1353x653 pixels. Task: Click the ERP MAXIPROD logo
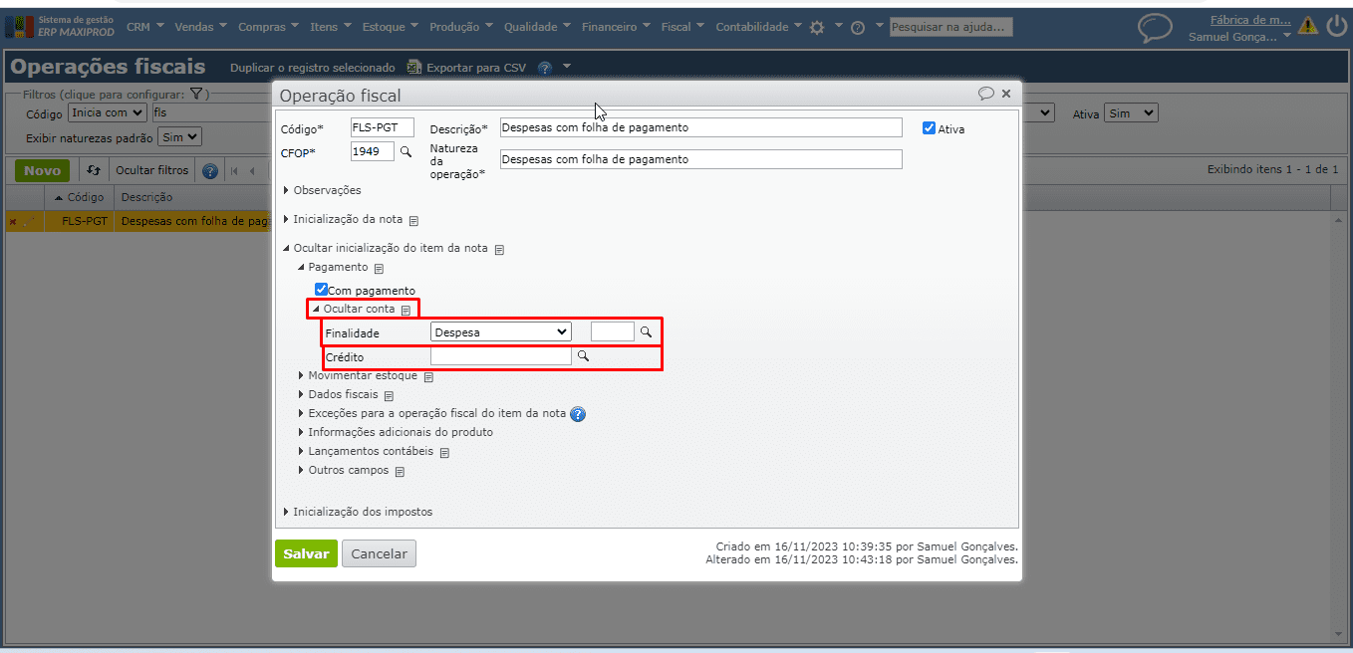pos(61,26)
